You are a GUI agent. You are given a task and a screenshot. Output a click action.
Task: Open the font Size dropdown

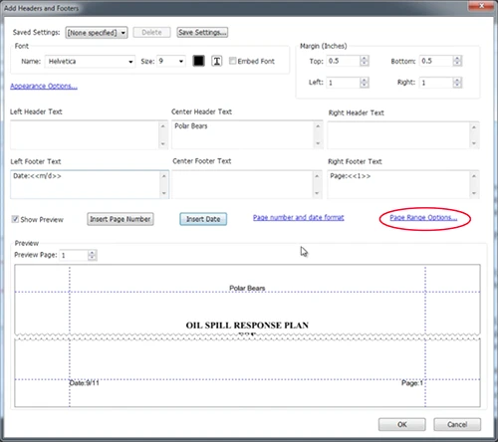[x=171, y=61]
